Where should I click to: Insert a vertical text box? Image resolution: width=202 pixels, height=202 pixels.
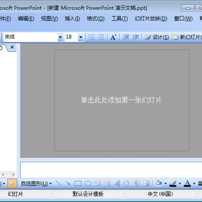coord(107,183)
